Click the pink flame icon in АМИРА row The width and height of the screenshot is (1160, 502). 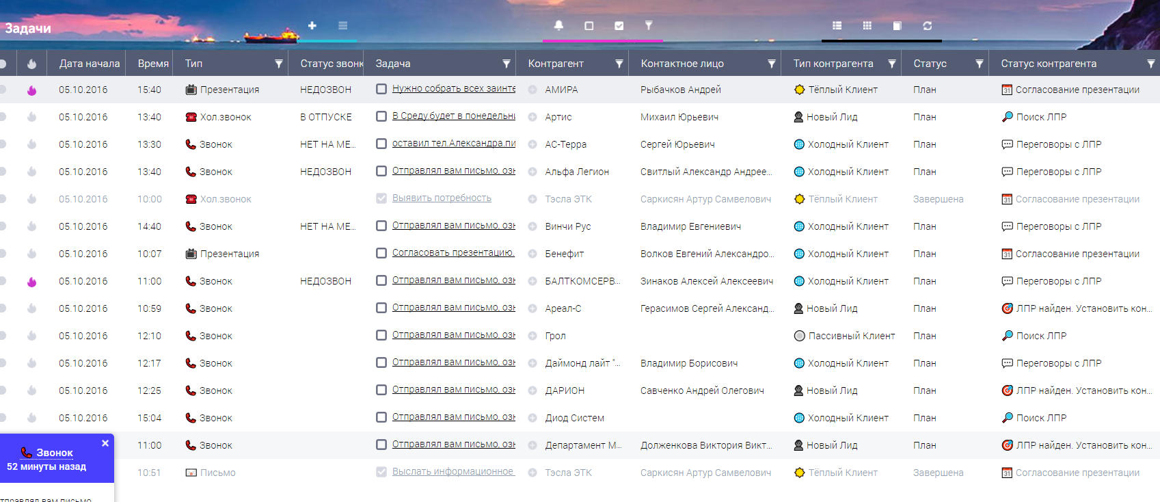coord(31,90)
